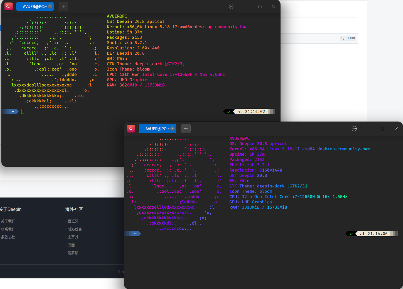403x289 pixels.
Task: Open the 俄罗斯 community link
Action: [73, 253]
